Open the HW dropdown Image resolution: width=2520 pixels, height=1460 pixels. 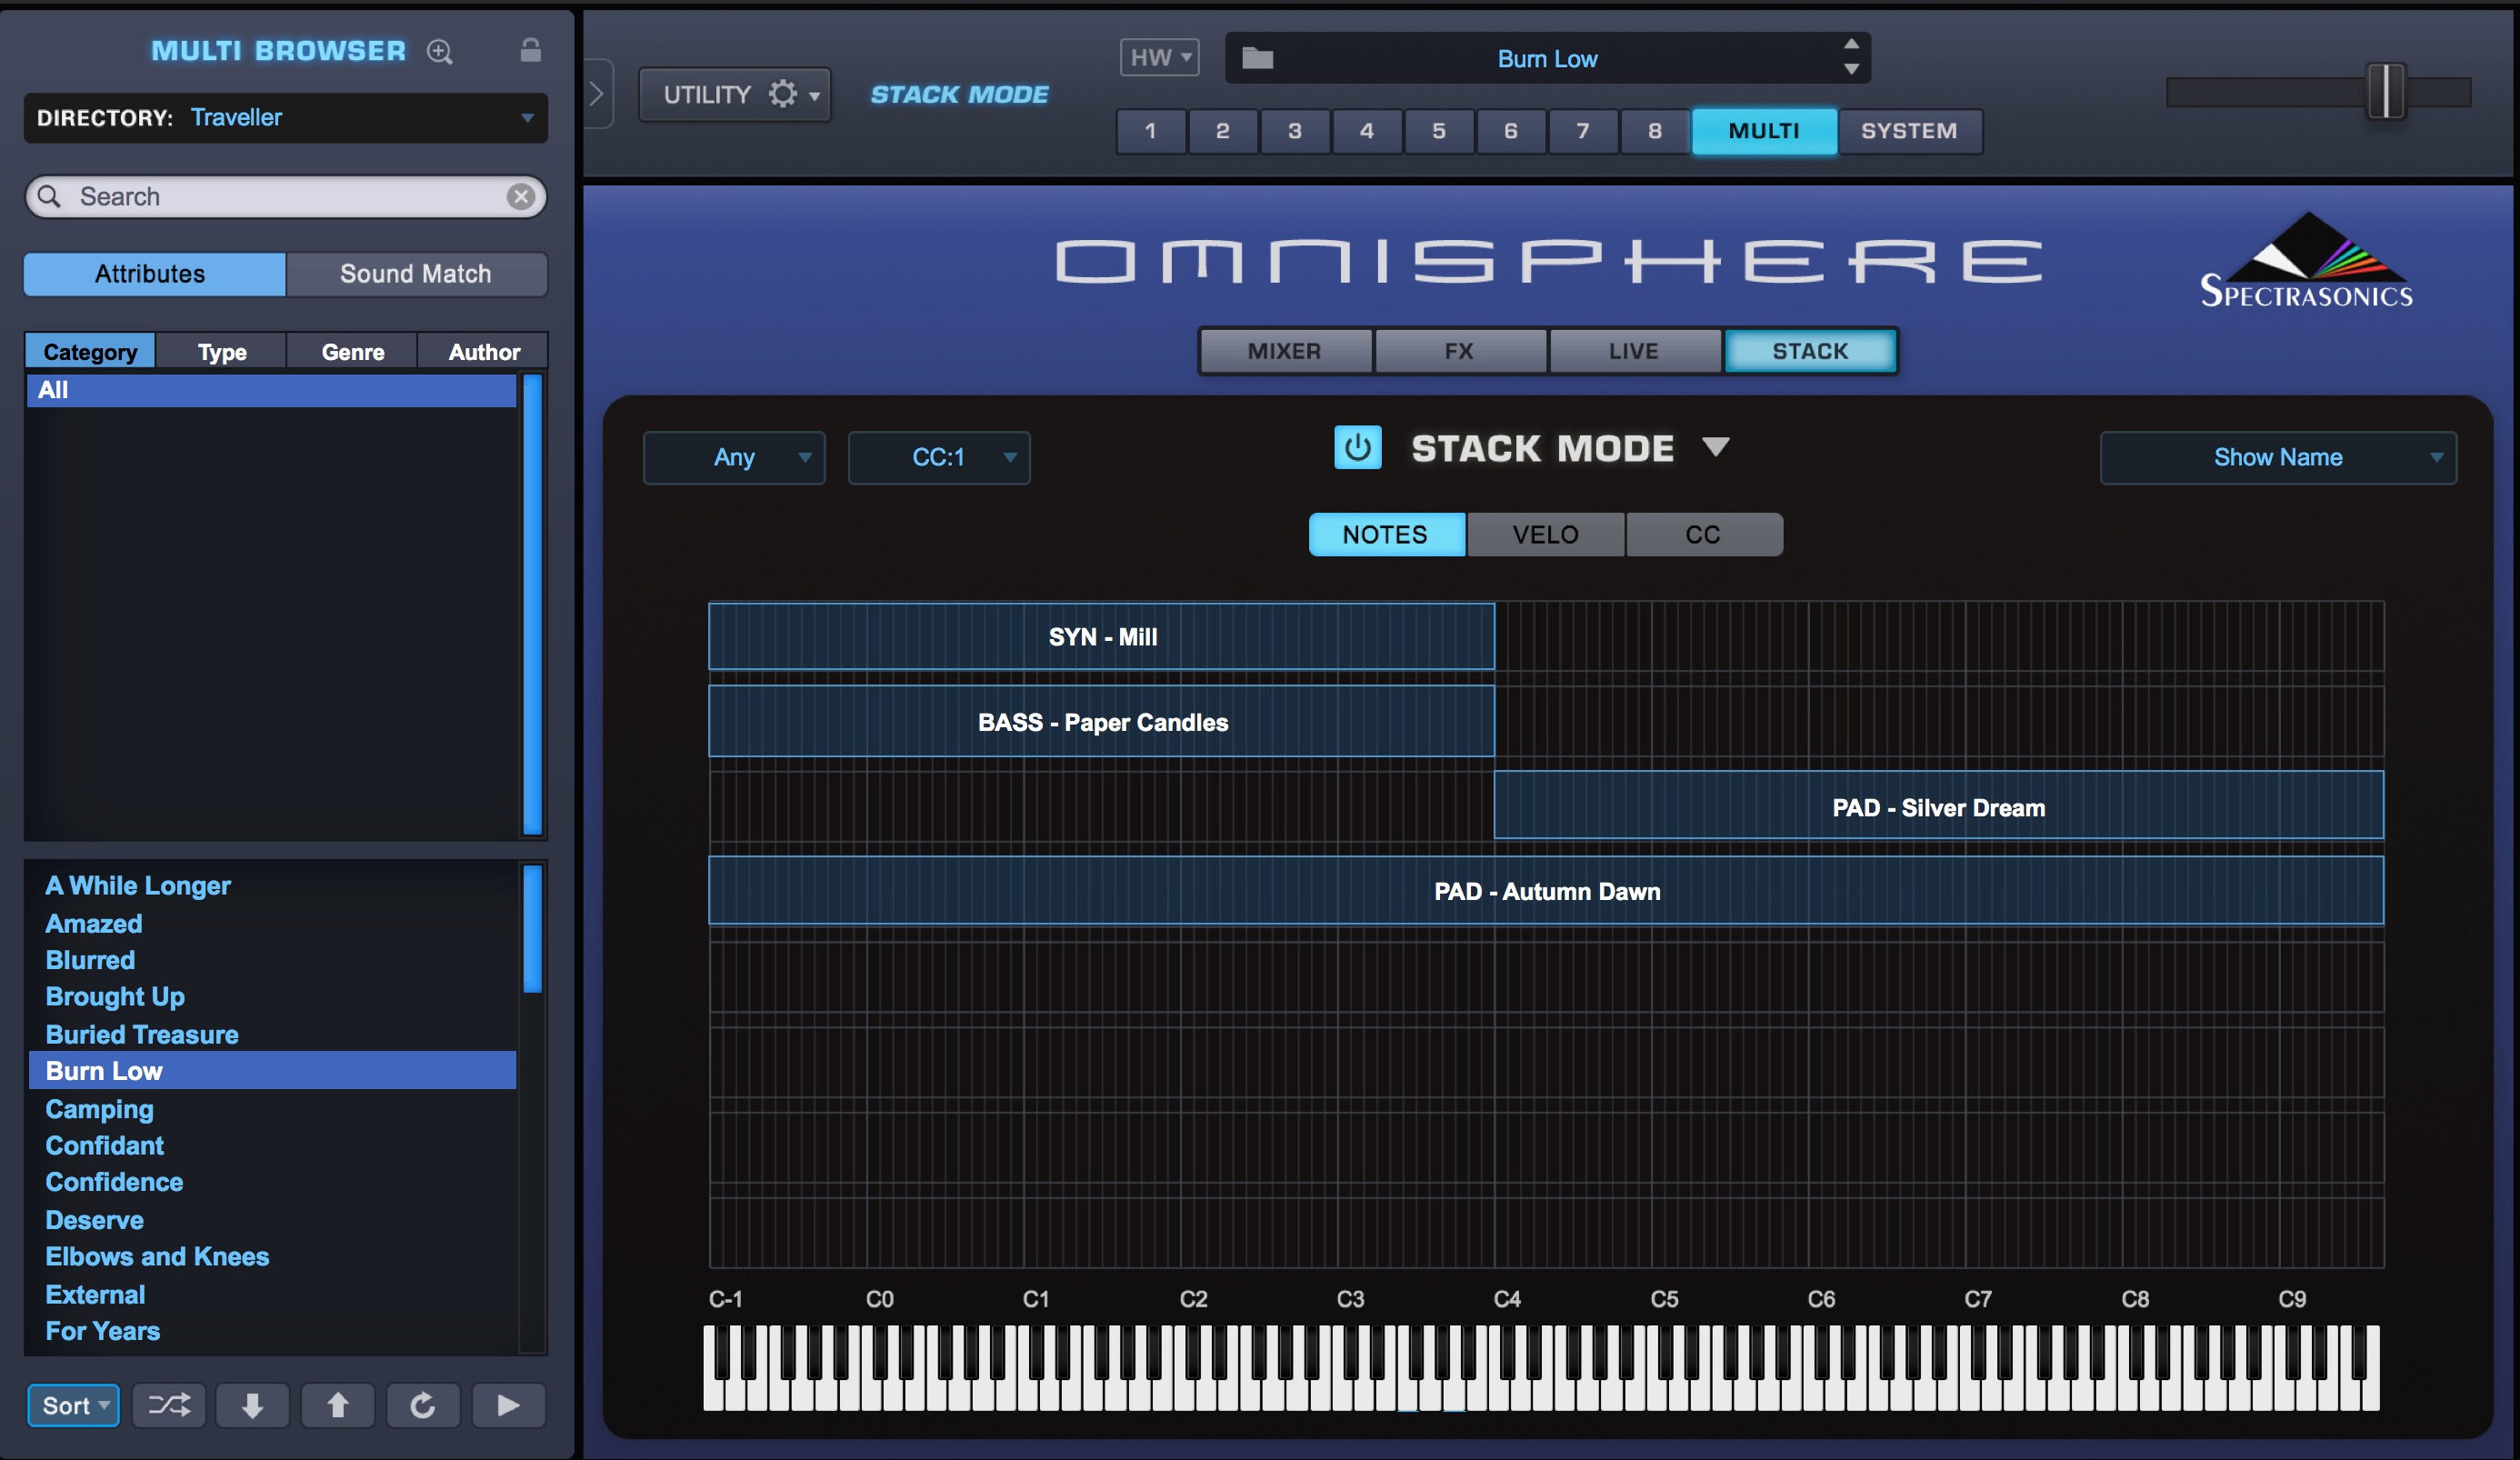[1159, 57]
